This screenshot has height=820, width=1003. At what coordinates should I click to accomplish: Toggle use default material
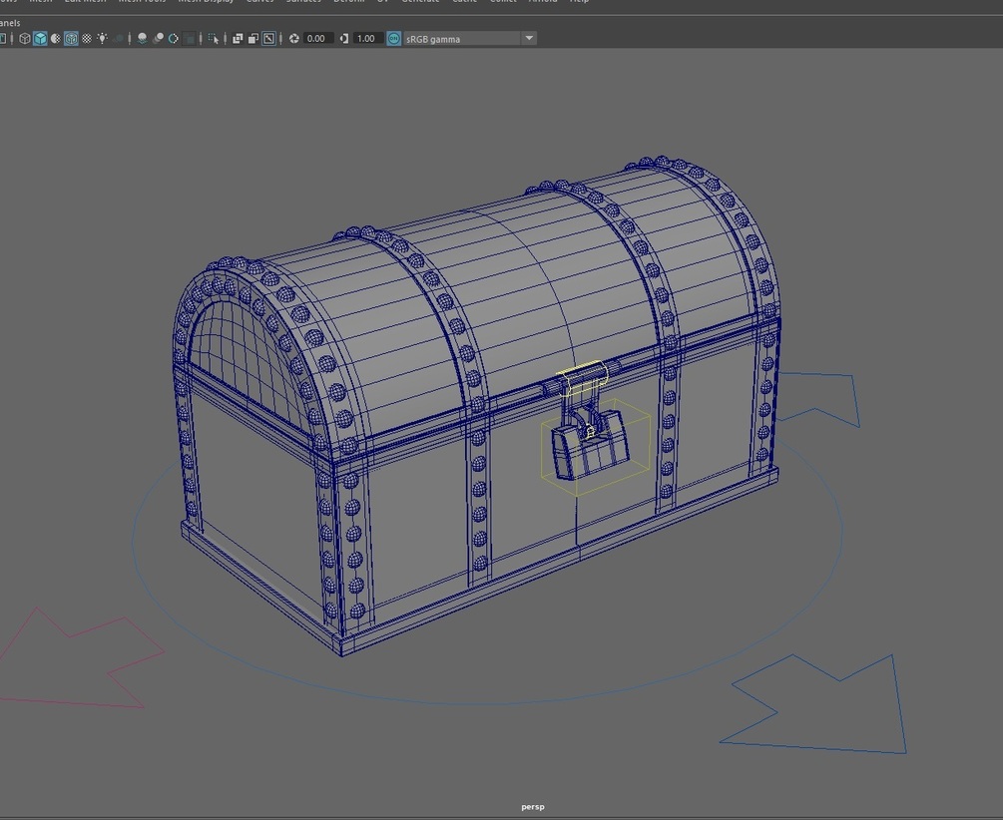(56, 38)
